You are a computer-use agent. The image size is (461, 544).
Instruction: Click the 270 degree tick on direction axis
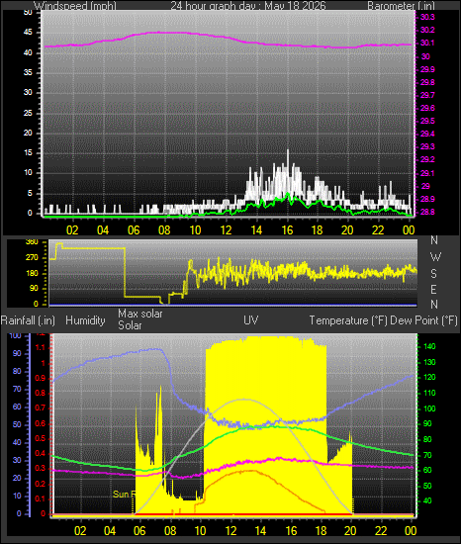[32, 258]
